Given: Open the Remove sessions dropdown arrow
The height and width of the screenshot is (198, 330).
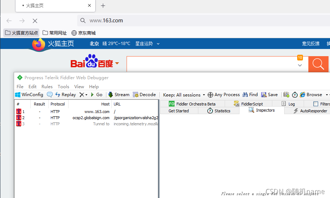Looking at the screenshot, I should click(86, 95).
